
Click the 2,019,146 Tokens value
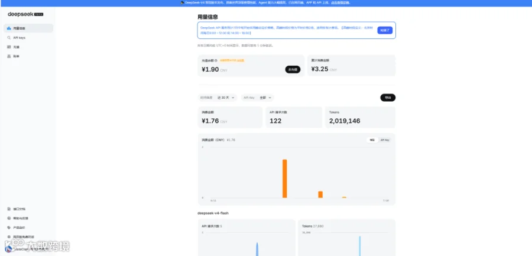click(x=345, y=121)
